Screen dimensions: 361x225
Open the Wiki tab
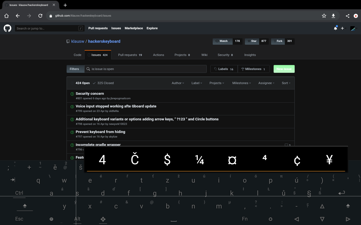(x=204, y=55)
